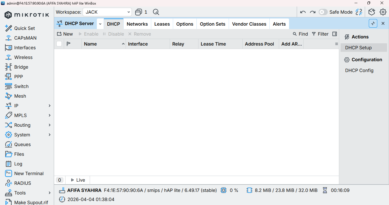
Task: Switch to the Leases tab
Action: (162, 24)
